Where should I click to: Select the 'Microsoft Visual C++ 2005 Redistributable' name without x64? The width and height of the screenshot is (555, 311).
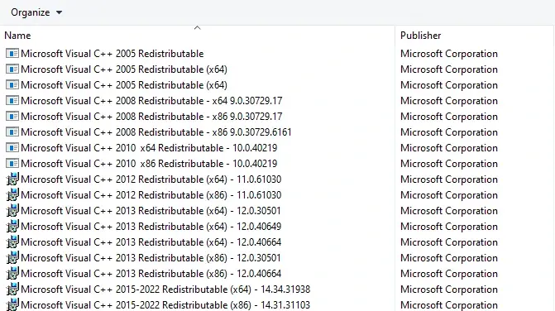coord(112,54)
